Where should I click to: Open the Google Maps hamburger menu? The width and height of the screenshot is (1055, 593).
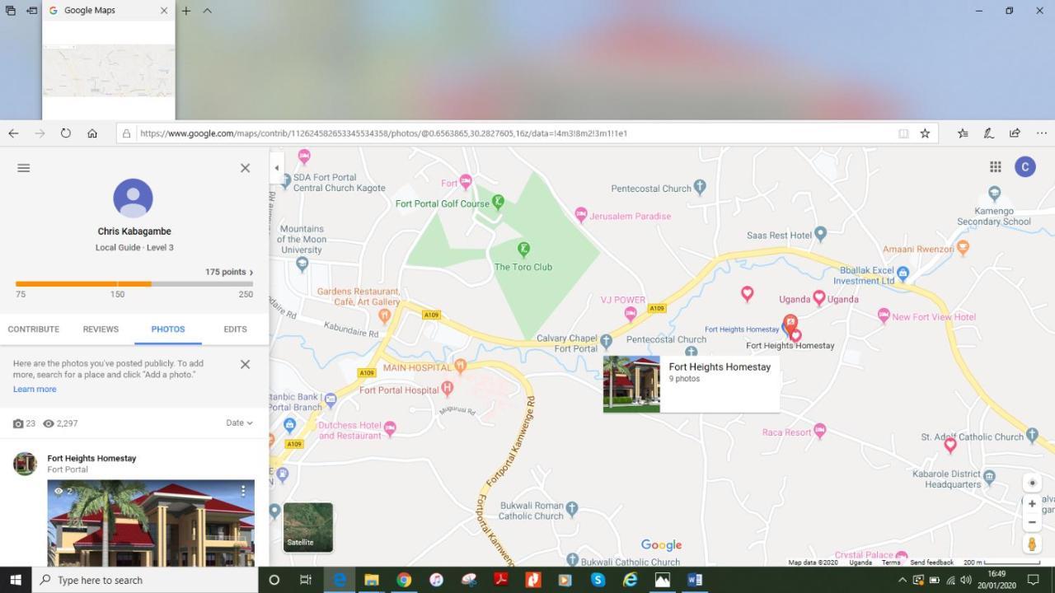[24, 168]
